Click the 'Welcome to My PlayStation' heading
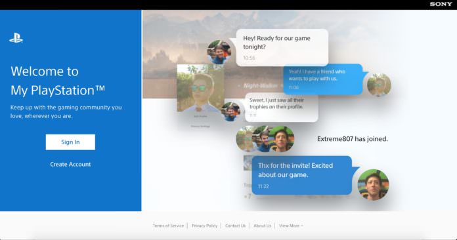This screenshot has height=240, width=457. point(58,81)
